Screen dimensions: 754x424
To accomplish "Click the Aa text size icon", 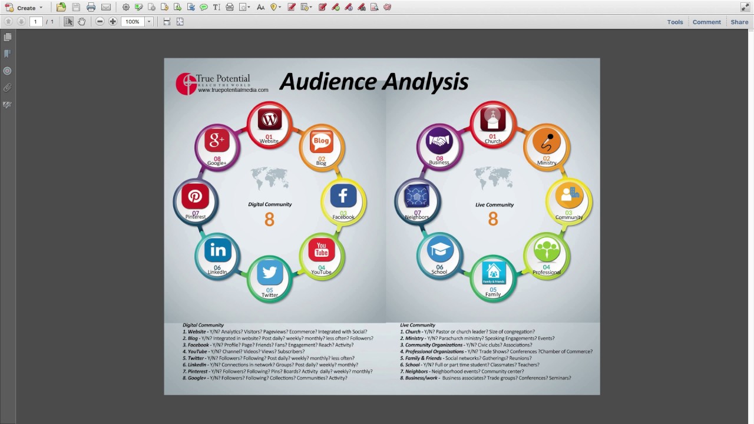I will pyautogui.click(x=261, y=7).
